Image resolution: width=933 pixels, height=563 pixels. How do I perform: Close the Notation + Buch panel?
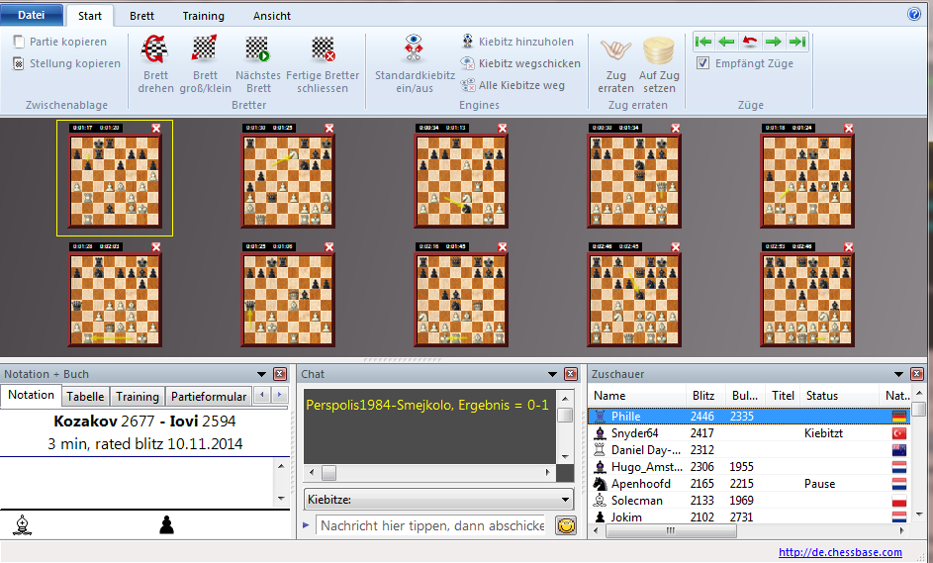tap(280, 374)
